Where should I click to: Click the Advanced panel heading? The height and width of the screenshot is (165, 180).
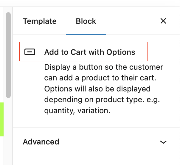tap(41, 142)
